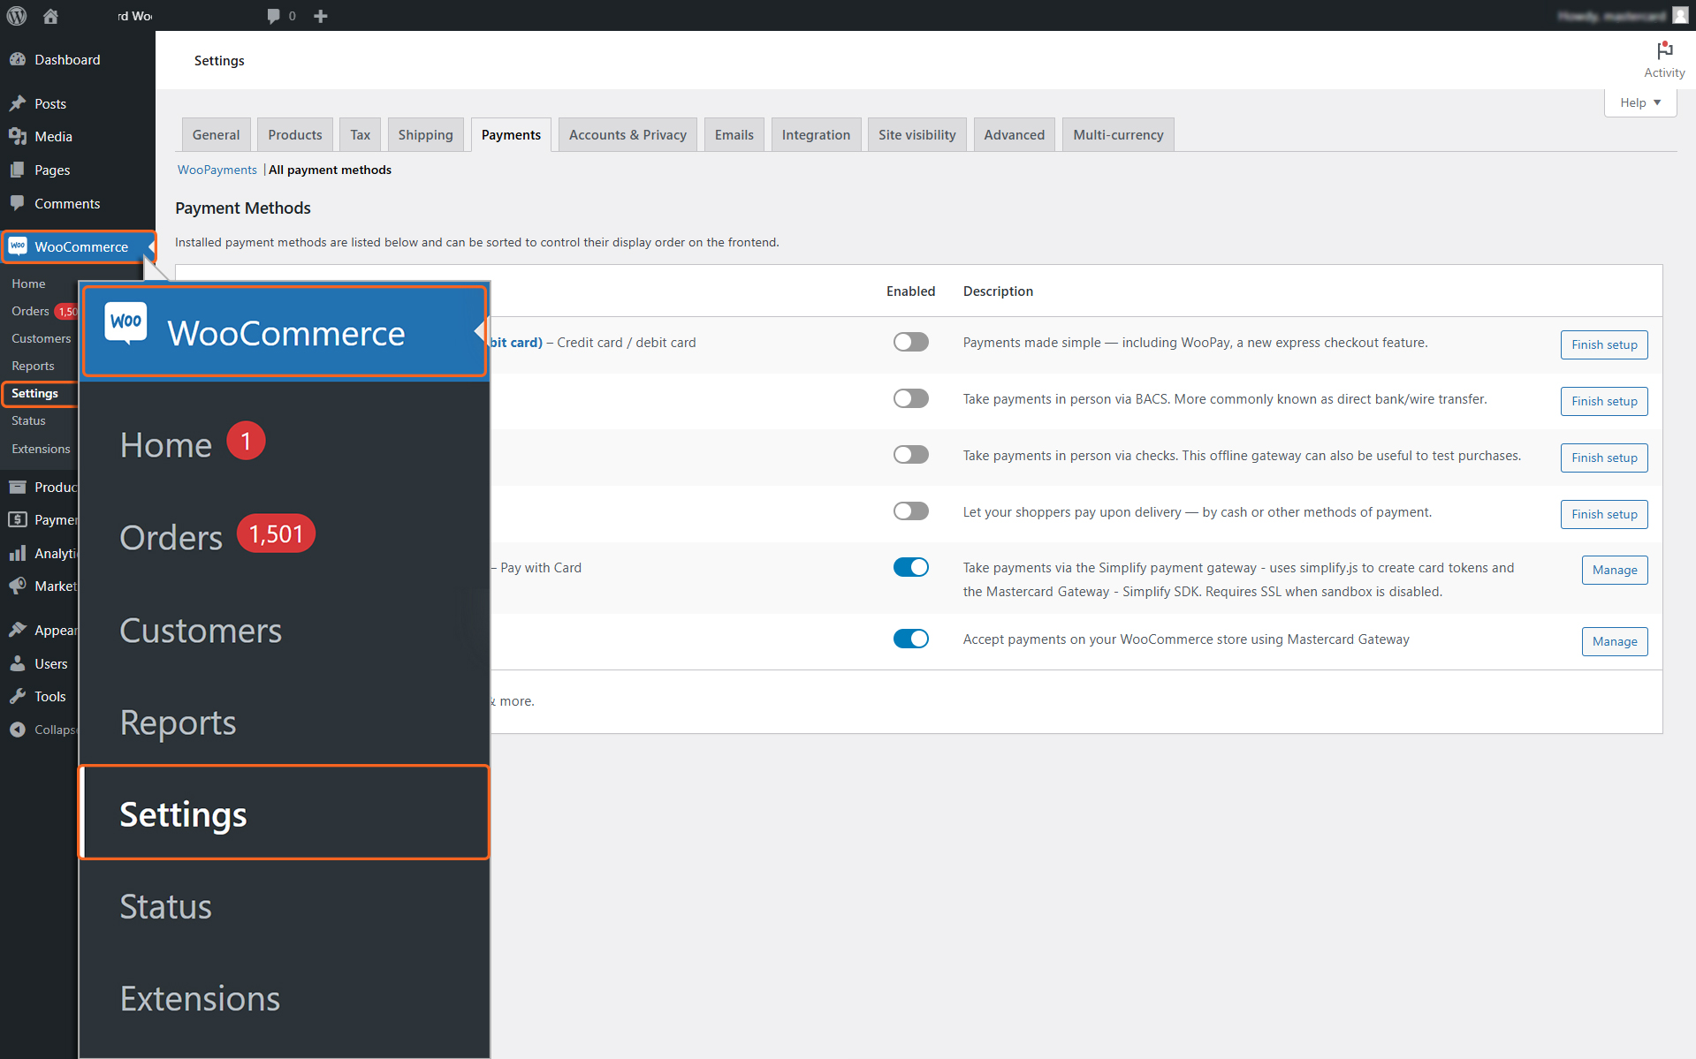Switch to the Multi-currency tab
Image resolution: width=1696 pixels, height=1059 pixels.
tap(1118, 134)
